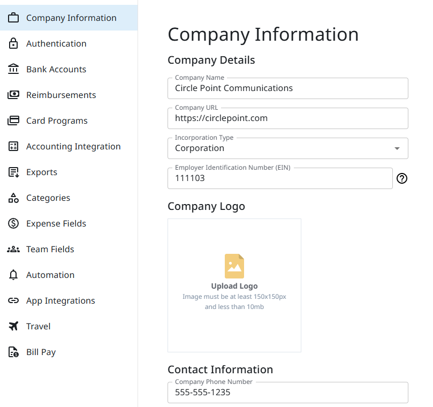Click the EIN help question mark icon

pos(401,178)
